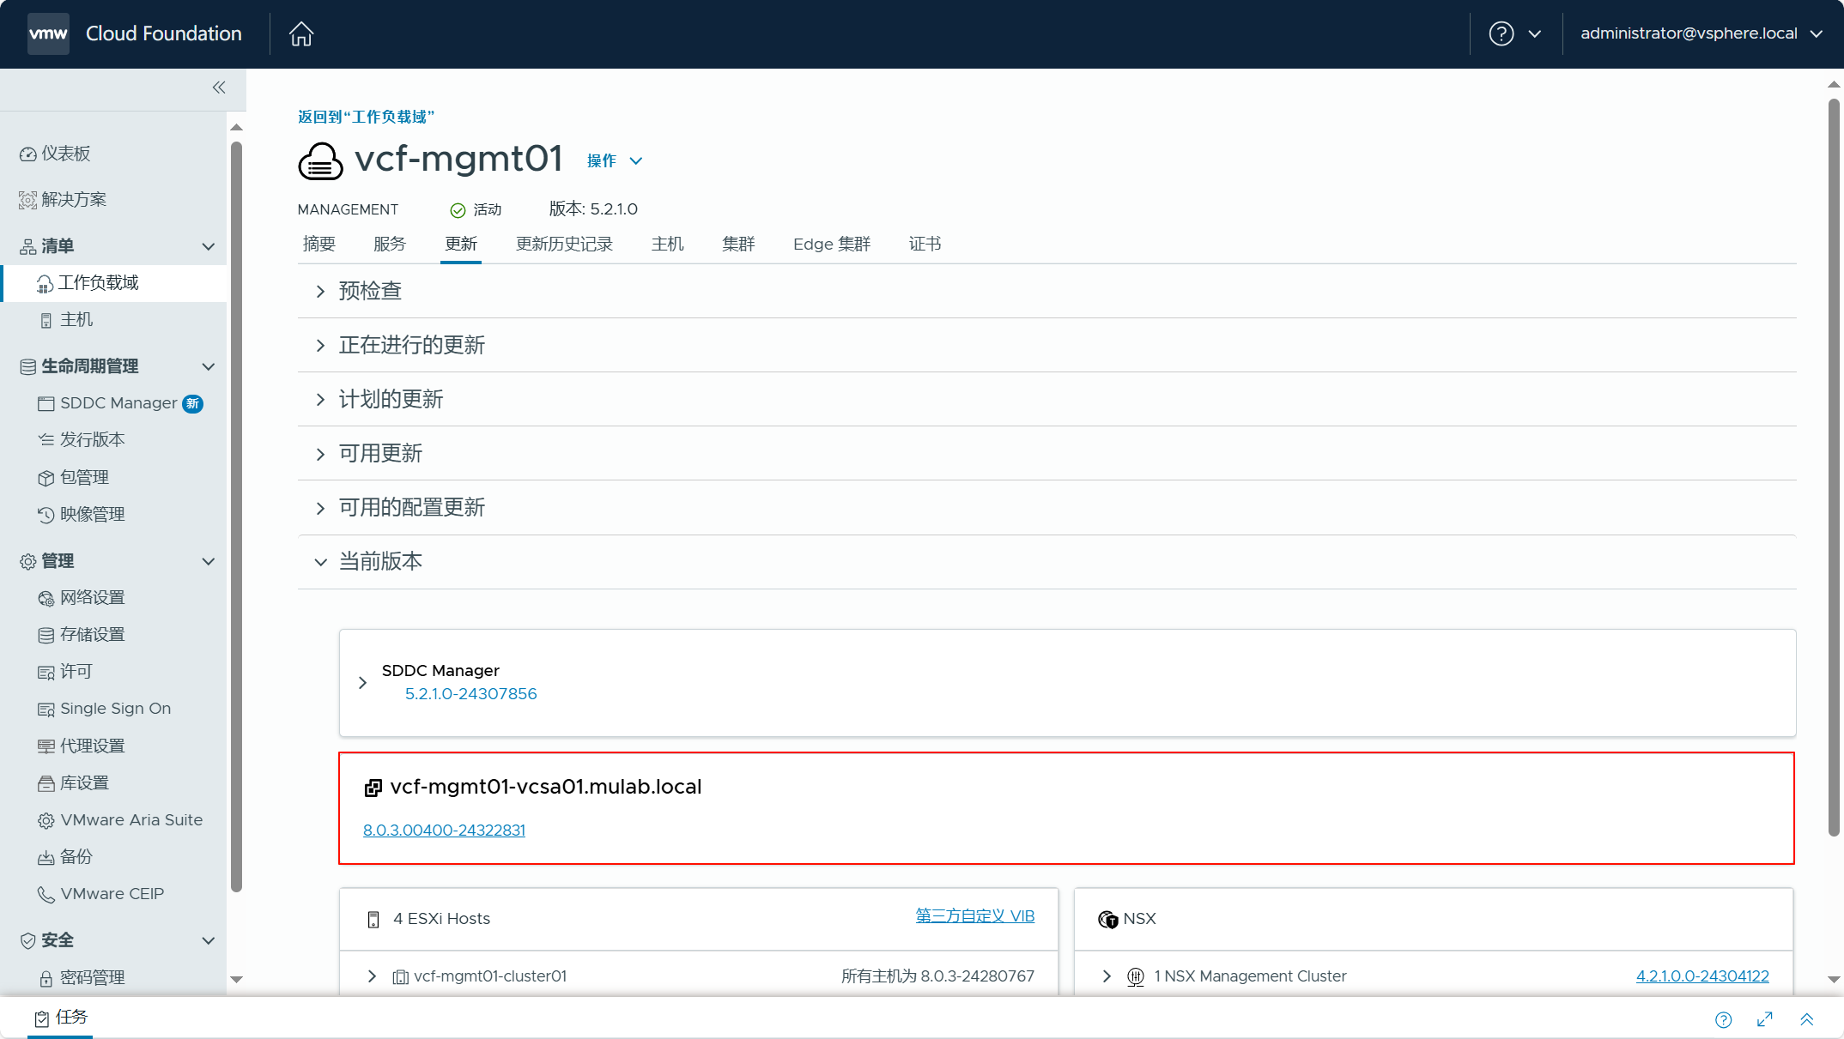Open 仪表板 dashboard in sidebar

click(55, 154)
